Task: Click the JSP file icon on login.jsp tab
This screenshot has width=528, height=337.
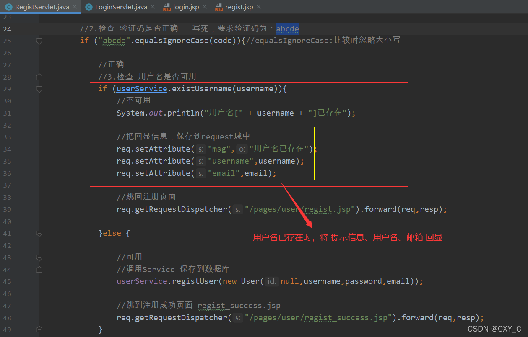Action: click(x=166, y=7)
